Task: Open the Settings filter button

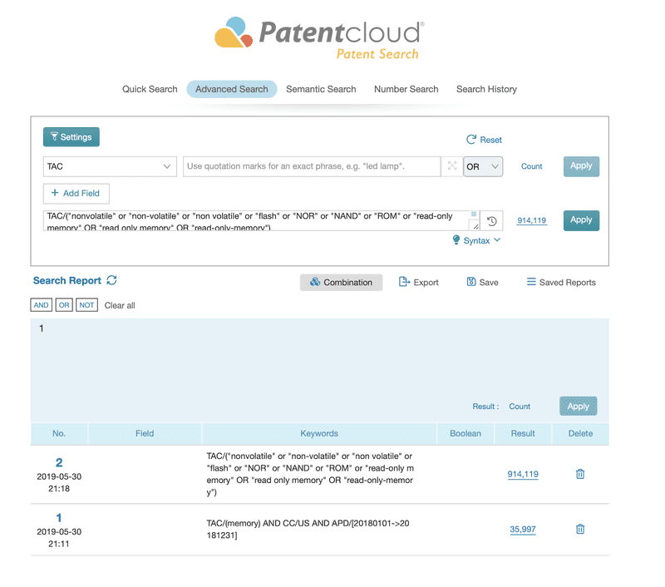Action: tap(71, 137)
